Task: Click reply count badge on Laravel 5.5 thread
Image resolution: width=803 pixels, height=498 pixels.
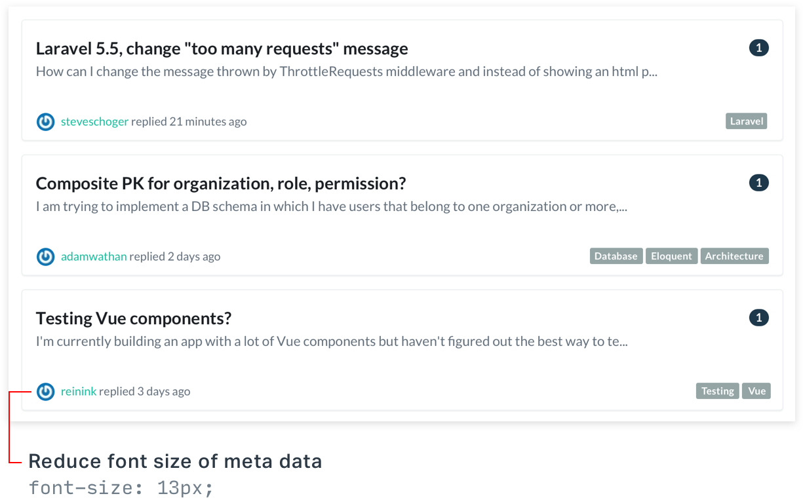Action: (758, 48)
